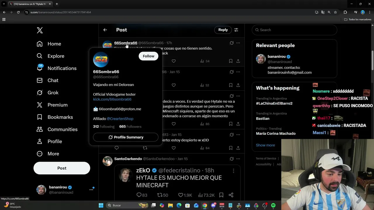Go back with the Post header arrow
Image resolution: width=374 pixels, height=210 pixels.
[105, 30]
